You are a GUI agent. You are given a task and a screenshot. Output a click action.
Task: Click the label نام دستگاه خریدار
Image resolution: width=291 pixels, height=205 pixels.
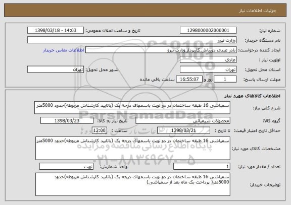[x=263, y=40]
